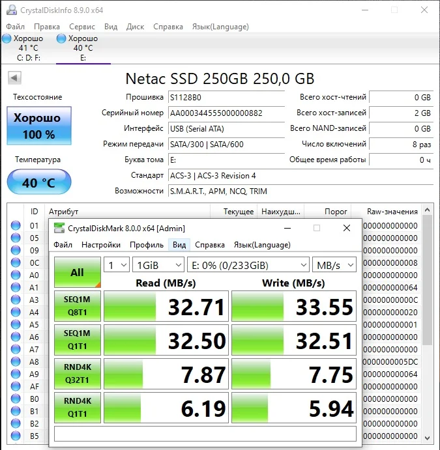Open Вид menu in CrystalDiskMark

(179, 245)
